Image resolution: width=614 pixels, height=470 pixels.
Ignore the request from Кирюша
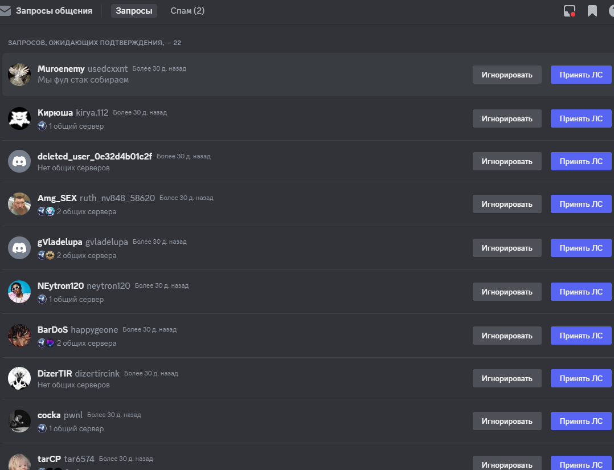tap(507, 118)
